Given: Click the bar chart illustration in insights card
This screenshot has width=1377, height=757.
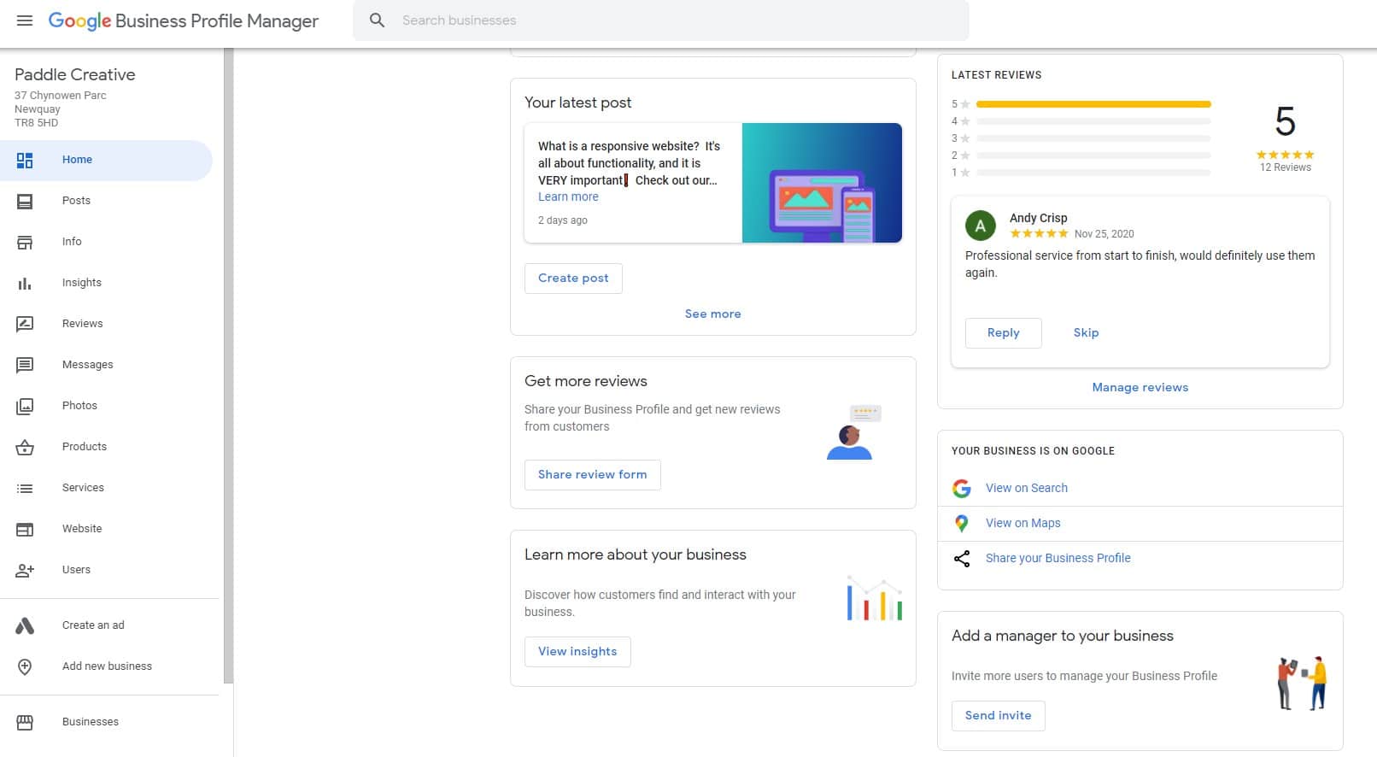Looking at the screenshot, I should 875,598.
